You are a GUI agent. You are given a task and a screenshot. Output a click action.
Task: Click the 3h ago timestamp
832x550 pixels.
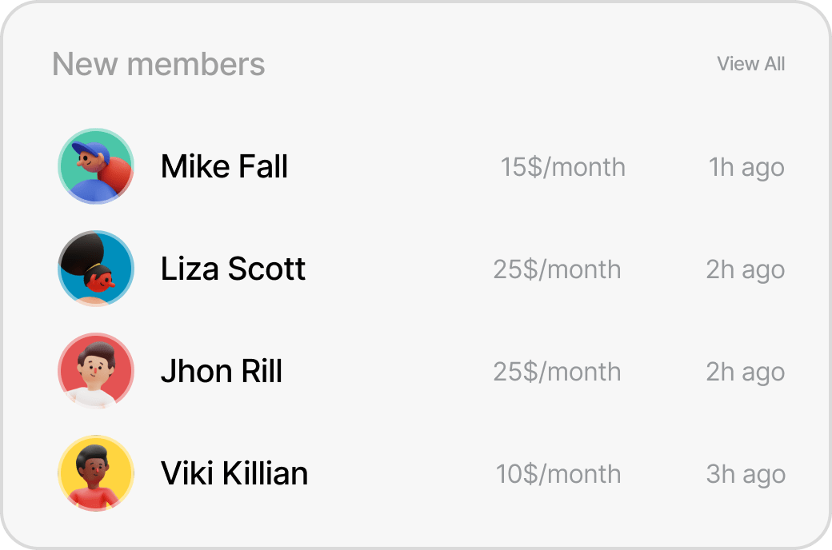(x=745, y=475)
